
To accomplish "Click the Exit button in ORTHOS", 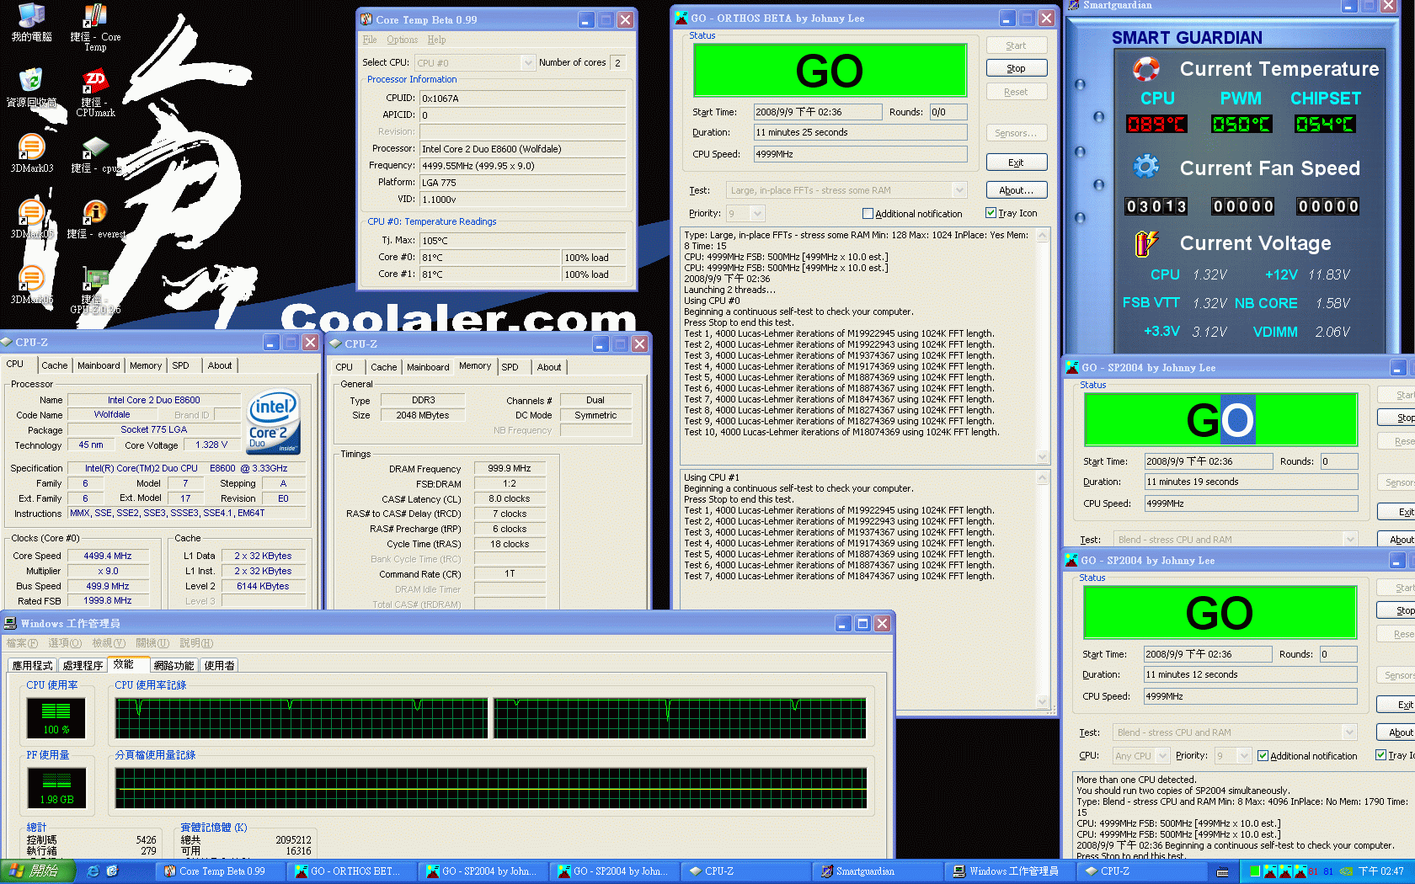I will (x=1016, y=162).
